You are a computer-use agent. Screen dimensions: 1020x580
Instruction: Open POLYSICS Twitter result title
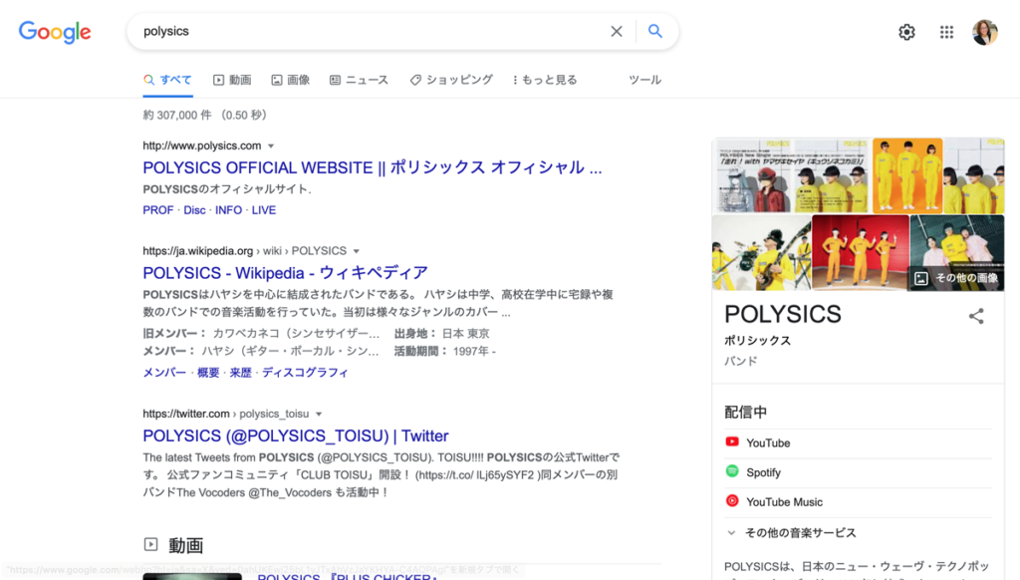(296, 435)
